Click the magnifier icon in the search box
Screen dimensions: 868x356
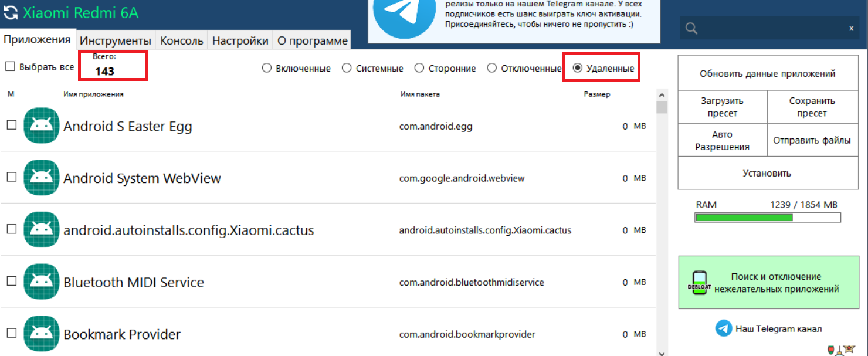(x=691, y=28)
